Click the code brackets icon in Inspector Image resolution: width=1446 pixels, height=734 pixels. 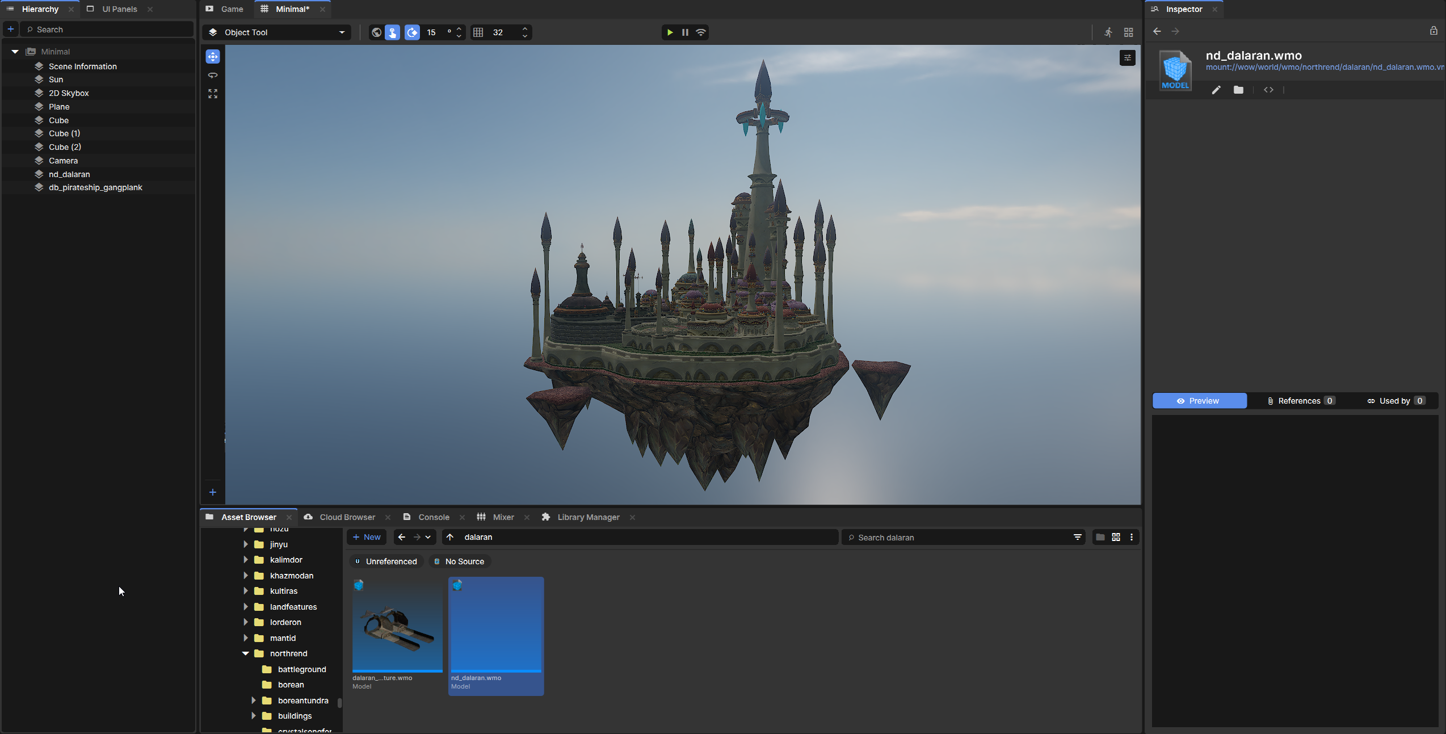(x=1268, y=90)
